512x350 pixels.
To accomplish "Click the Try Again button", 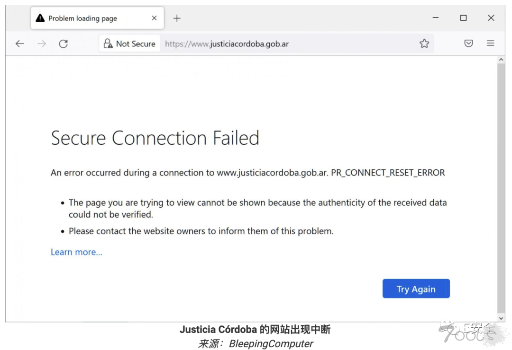I will (x=416, y=289).
